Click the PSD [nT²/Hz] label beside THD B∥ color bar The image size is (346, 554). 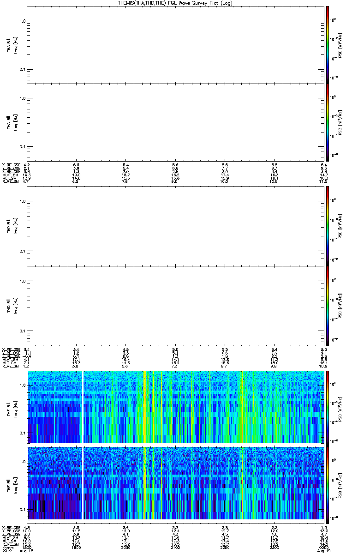click(340, 306)
